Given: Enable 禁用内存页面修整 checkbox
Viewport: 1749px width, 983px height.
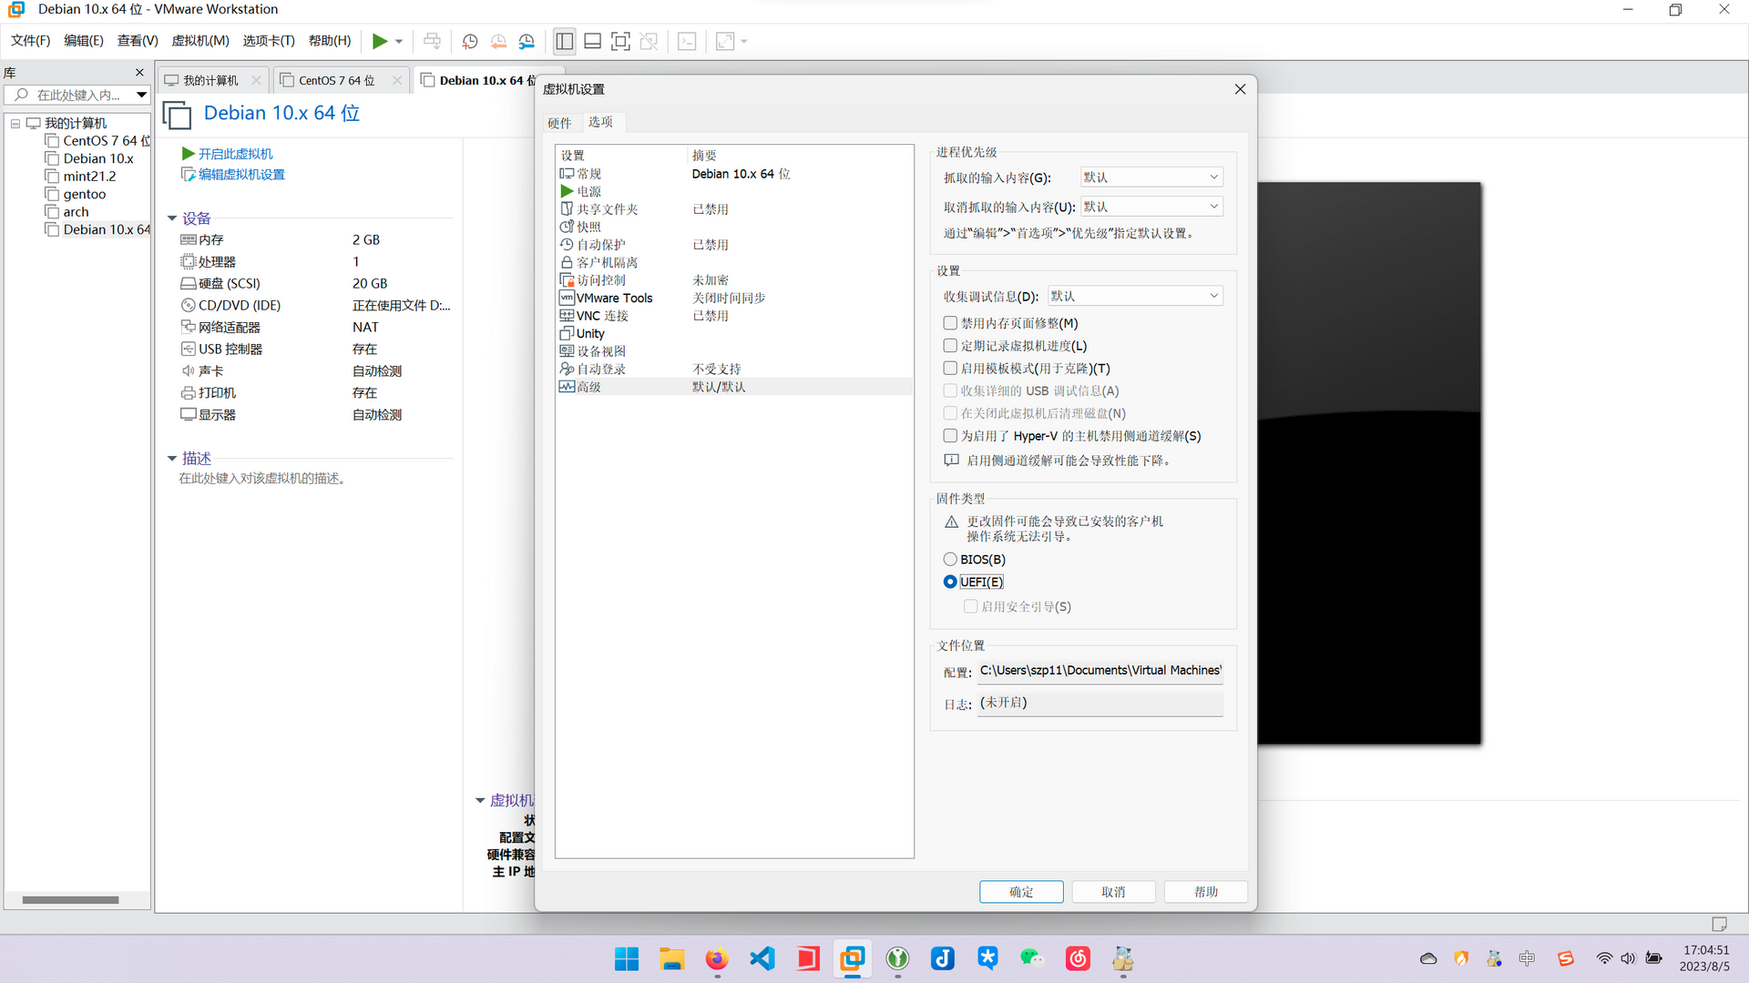Looking at the screenshot, I should pos(950,323).
